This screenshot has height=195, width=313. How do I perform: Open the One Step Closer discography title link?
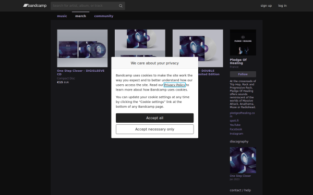(x=240, y=176)
